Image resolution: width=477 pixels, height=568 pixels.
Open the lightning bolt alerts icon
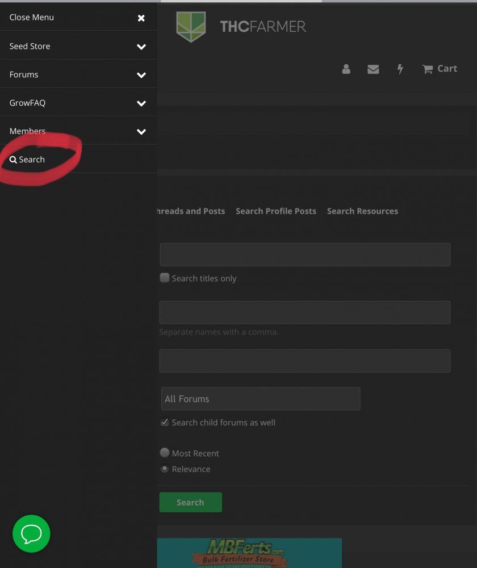(x=400, y=69)
